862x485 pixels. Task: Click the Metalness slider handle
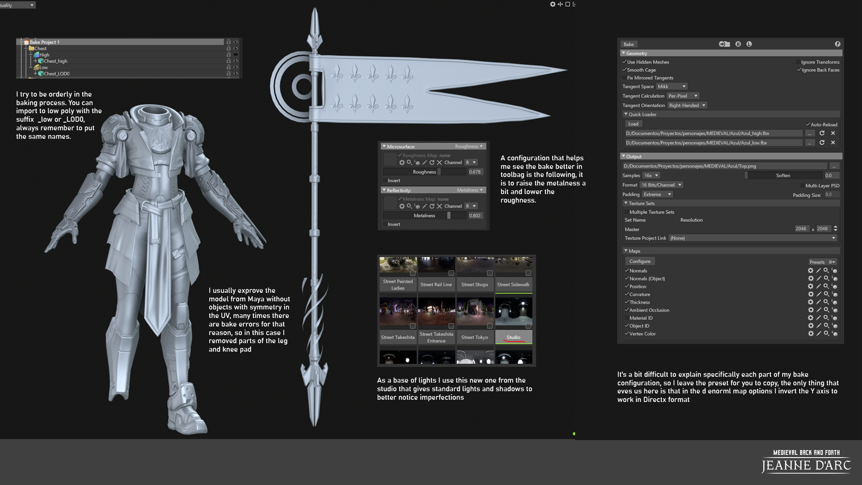(449, 216)
